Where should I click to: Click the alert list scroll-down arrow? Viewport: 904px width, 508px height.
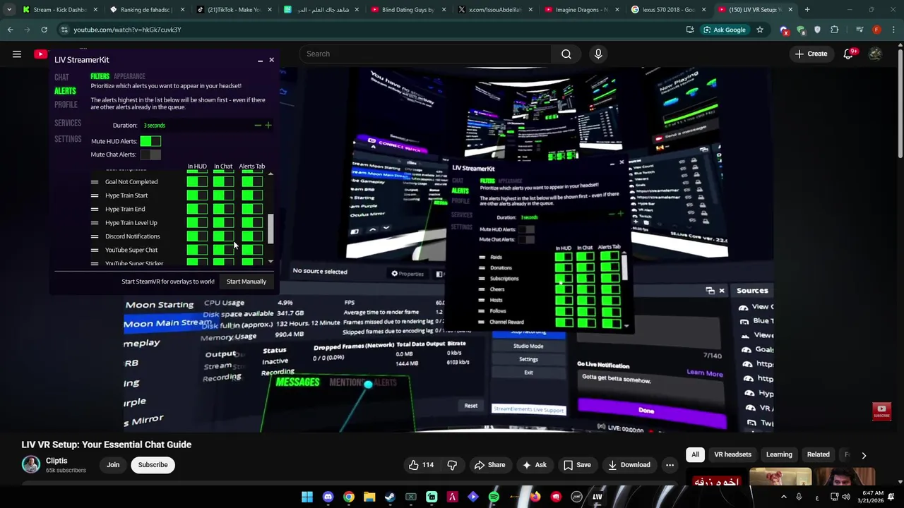tap(270, 262)
